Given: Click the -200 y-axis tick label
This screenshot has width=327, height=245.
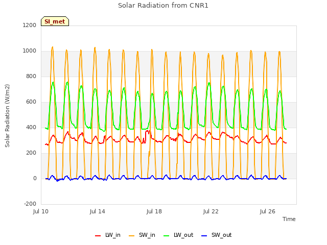Looking at the screenshot, I should [30, 204].
